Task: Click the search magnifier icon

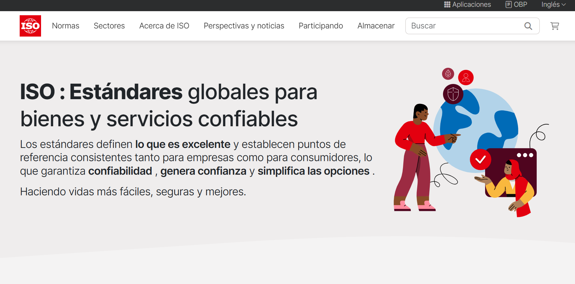Action: click(528, 26)
